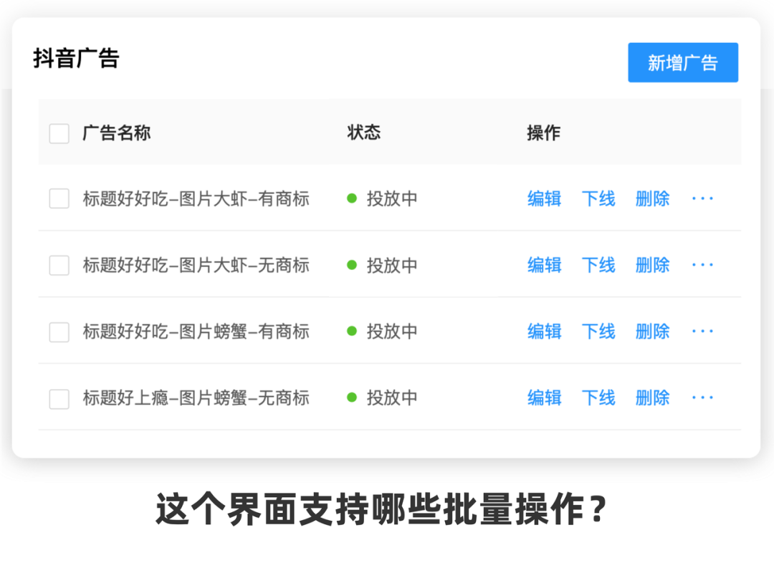Open more options for 图片大虾–有商标 ad
This screenshot has height=563, width=774.
702,198
